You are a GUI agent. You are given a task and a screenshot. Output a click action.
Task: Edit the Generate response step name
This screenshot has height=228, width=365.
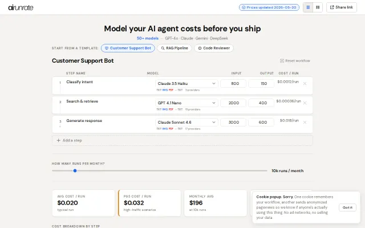(84, 120)
